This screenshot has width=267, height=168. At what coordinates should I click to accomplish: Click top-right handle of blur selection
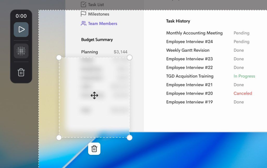130,57
